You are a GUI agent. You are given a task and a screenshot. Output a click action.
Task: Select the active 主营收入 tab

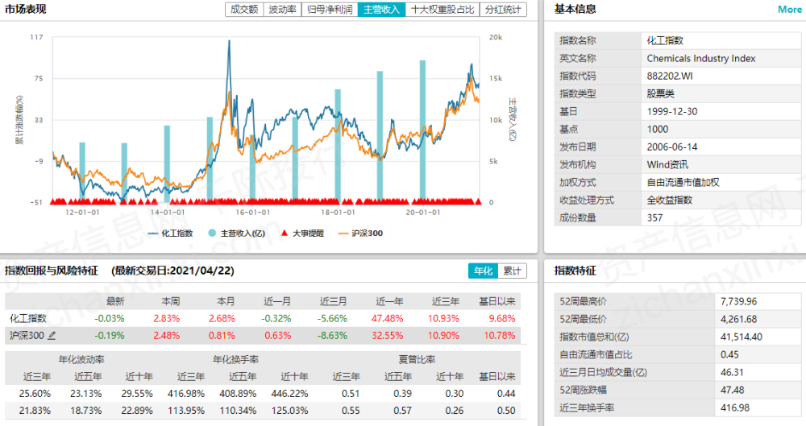(x=381, y=10)
